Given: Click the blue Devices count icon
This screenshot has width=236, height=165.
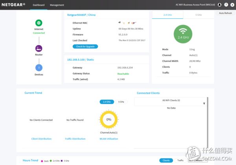Looking at the screenshot, I should point(39,68).
